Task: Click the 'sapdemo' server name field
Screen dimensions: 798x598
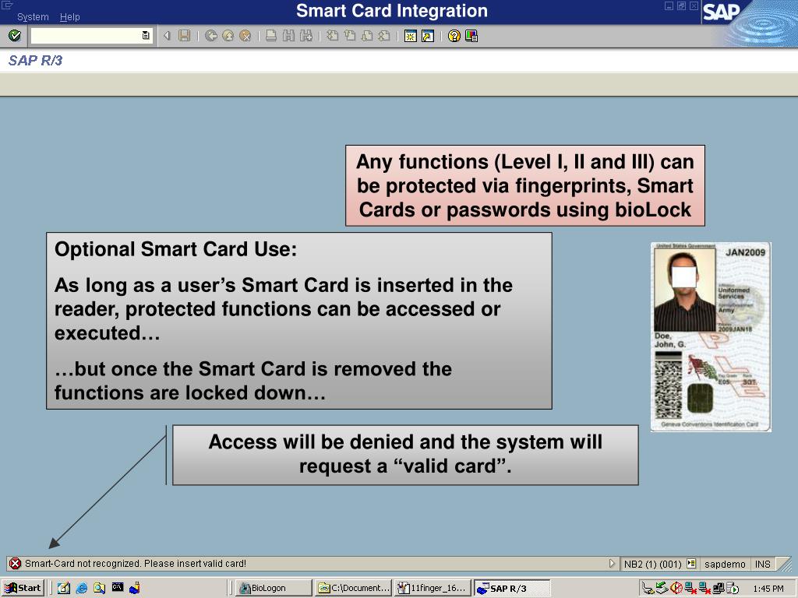Action: coord(725,564)
